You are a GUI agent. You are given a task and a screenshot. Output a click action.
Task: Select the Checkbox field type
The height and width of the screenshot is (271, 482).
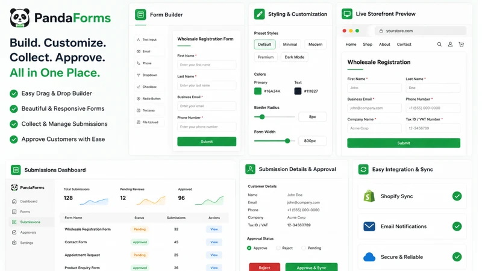[149, 87]
